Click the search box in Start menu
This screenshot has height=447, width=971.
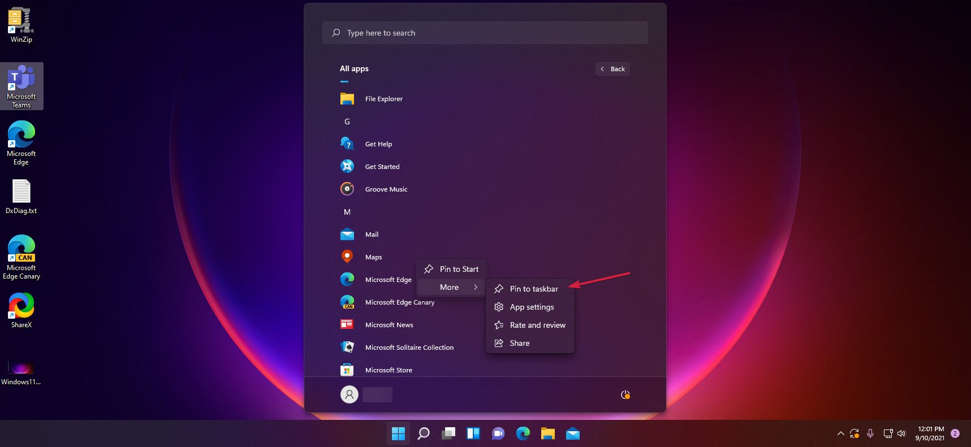pos(485,33)
